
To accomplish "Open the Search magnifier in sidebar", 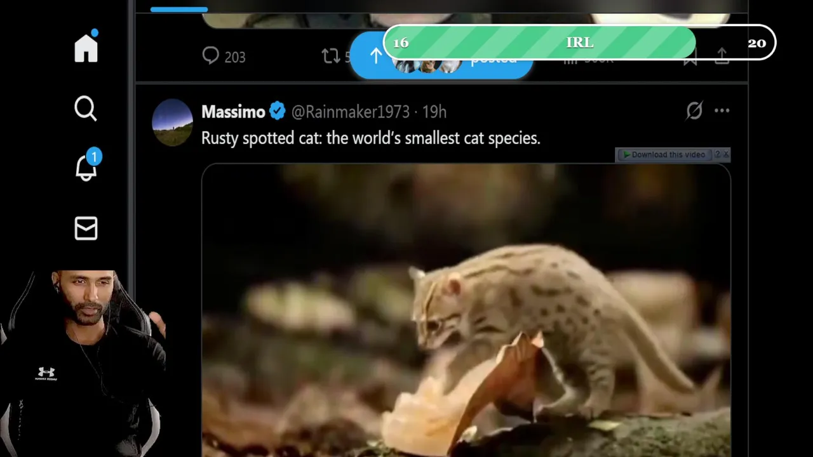I will [86, 109].
